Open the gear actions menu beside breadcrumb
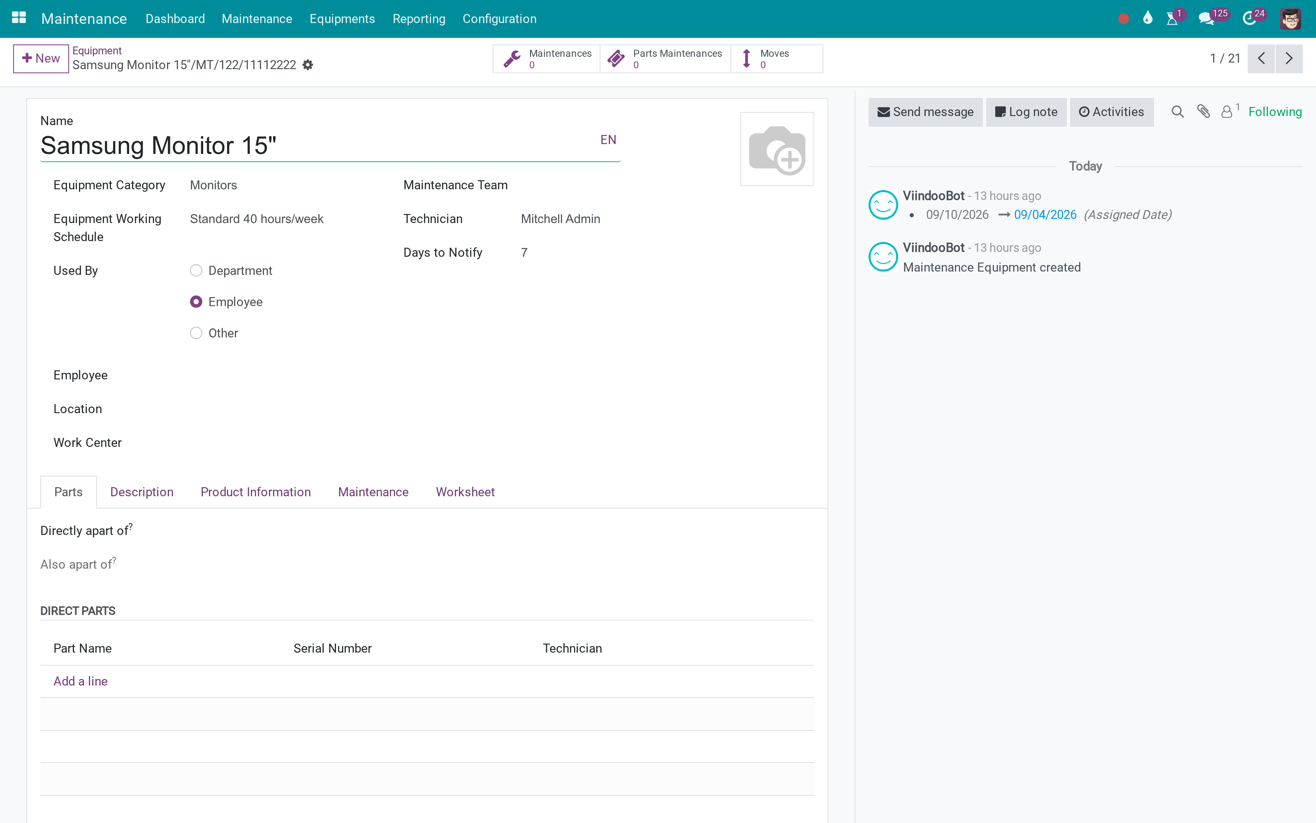The image size is (1316, 823). (x=308, y=65)
